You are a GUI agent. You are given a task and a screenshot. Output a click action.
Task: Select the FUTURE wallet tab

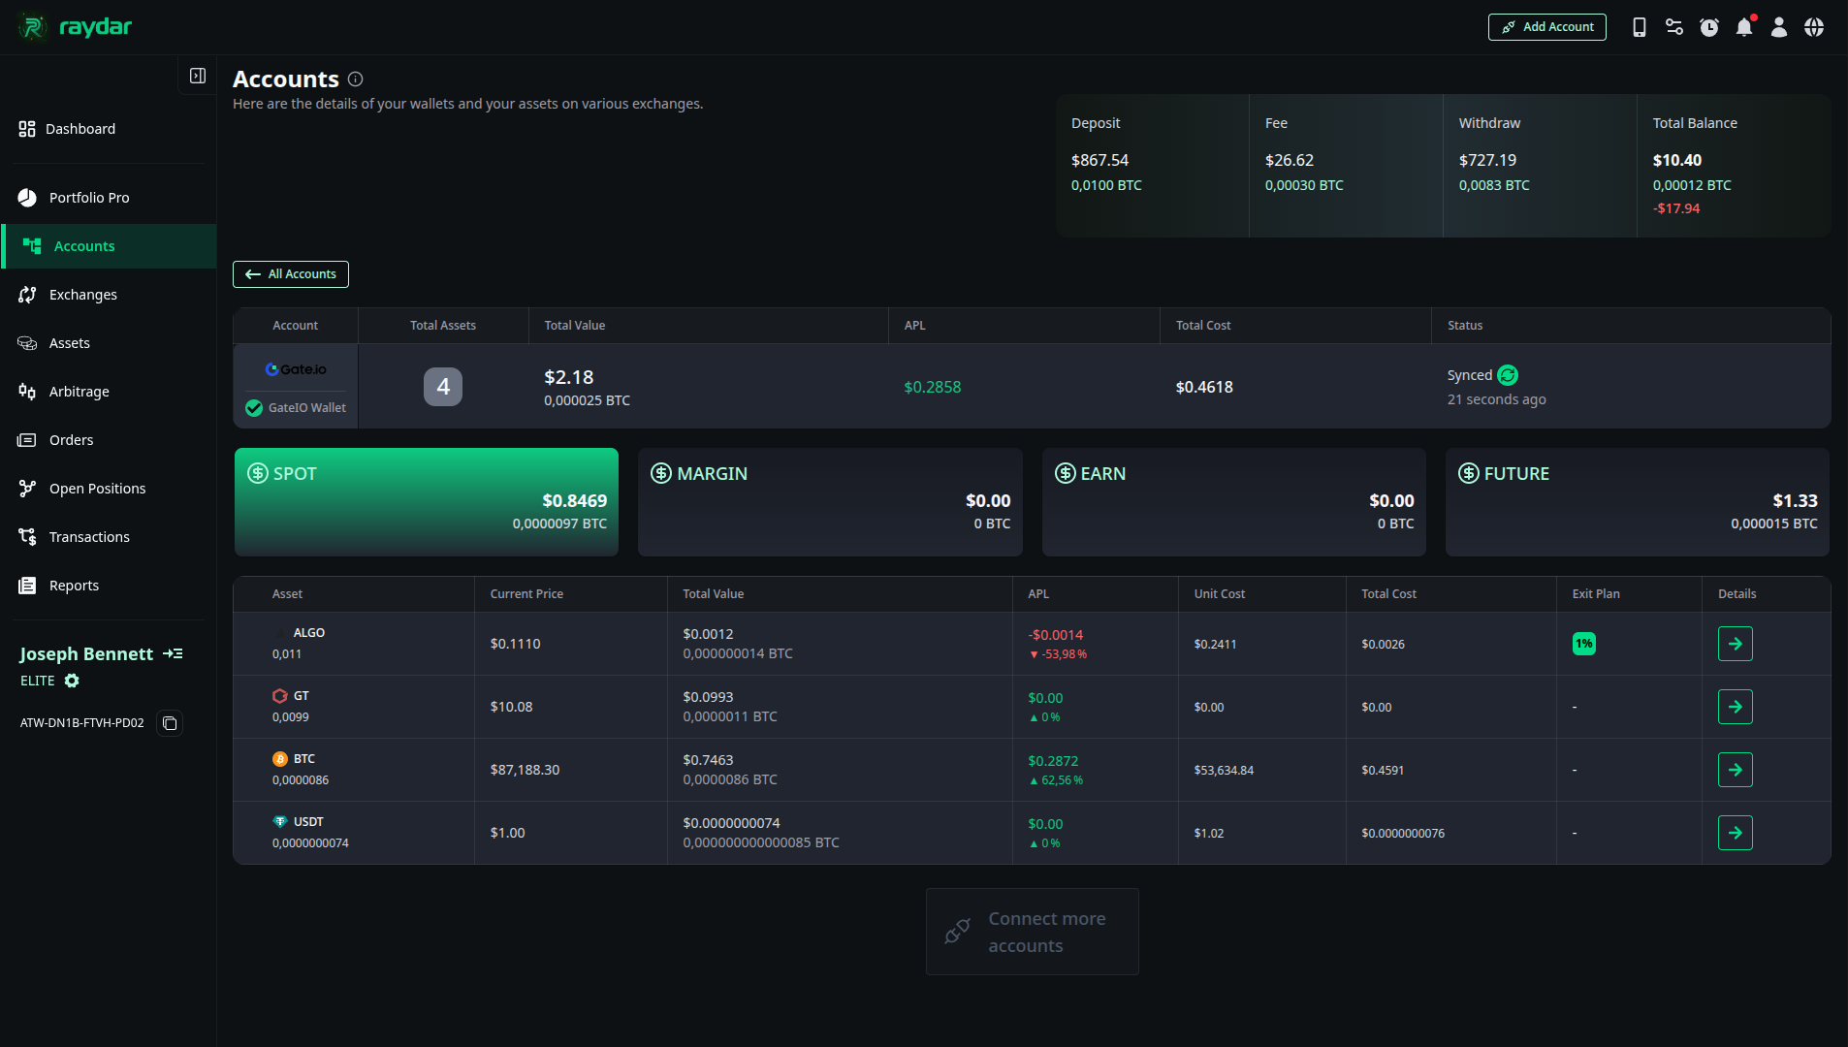pos(1637,501)
